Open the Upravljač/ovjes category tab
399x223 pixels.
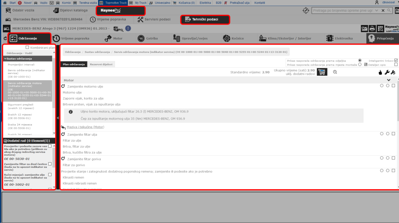(x=190, y=38)
